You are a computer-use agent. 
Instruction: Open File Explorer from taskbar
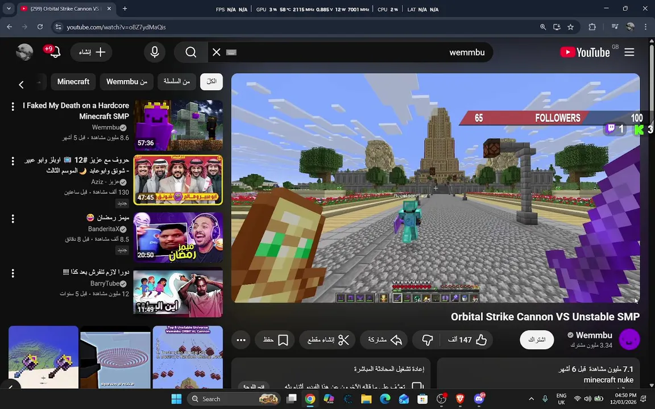(366, 399)
